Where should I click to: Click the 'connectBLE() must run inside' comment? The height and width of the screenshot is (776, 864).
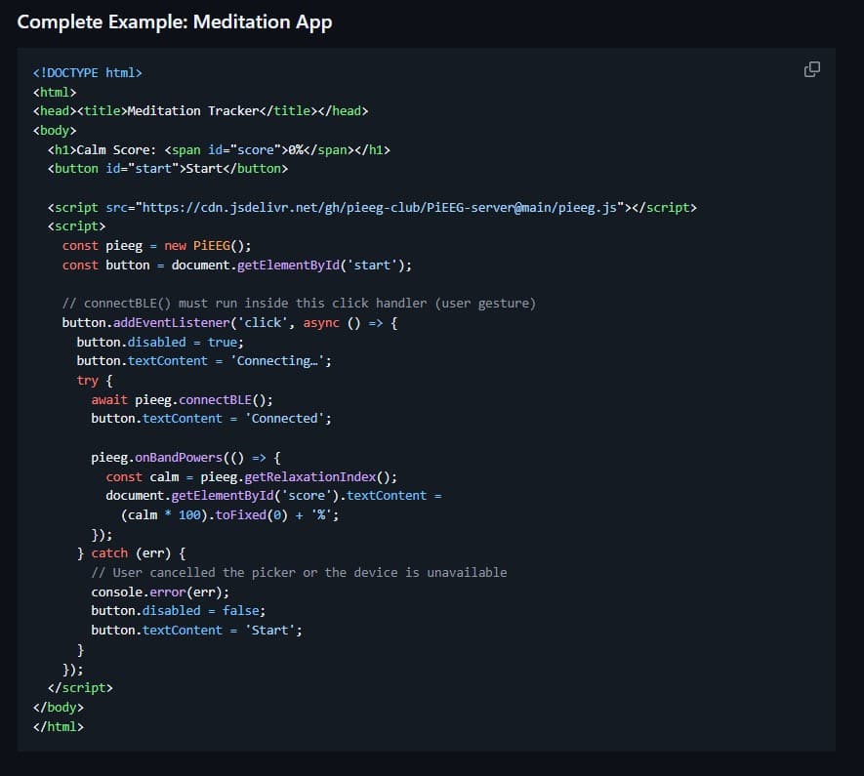pyautogui.click(x=299, y=304)
